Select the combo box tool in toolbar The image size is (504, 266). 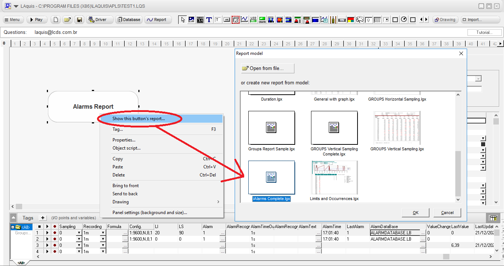pos(386,20)
